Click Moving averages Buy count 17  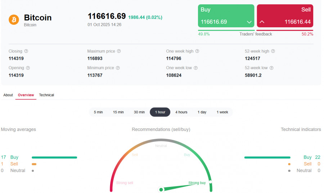tap(3, 157)
